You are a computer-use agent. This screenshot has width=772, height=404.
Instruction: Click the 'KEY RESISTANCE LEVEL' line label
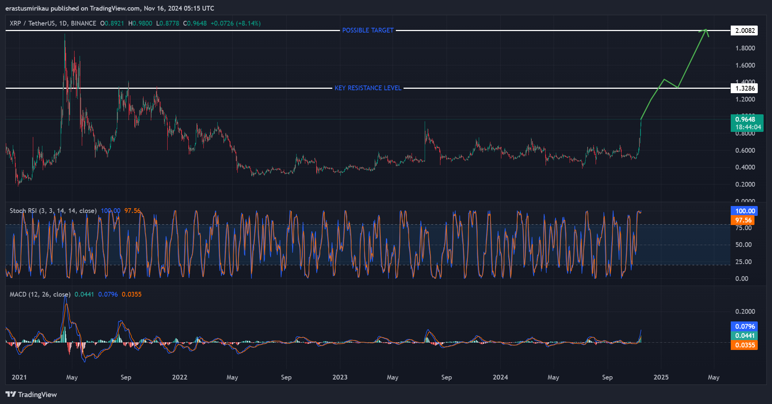tap(368, 88)
